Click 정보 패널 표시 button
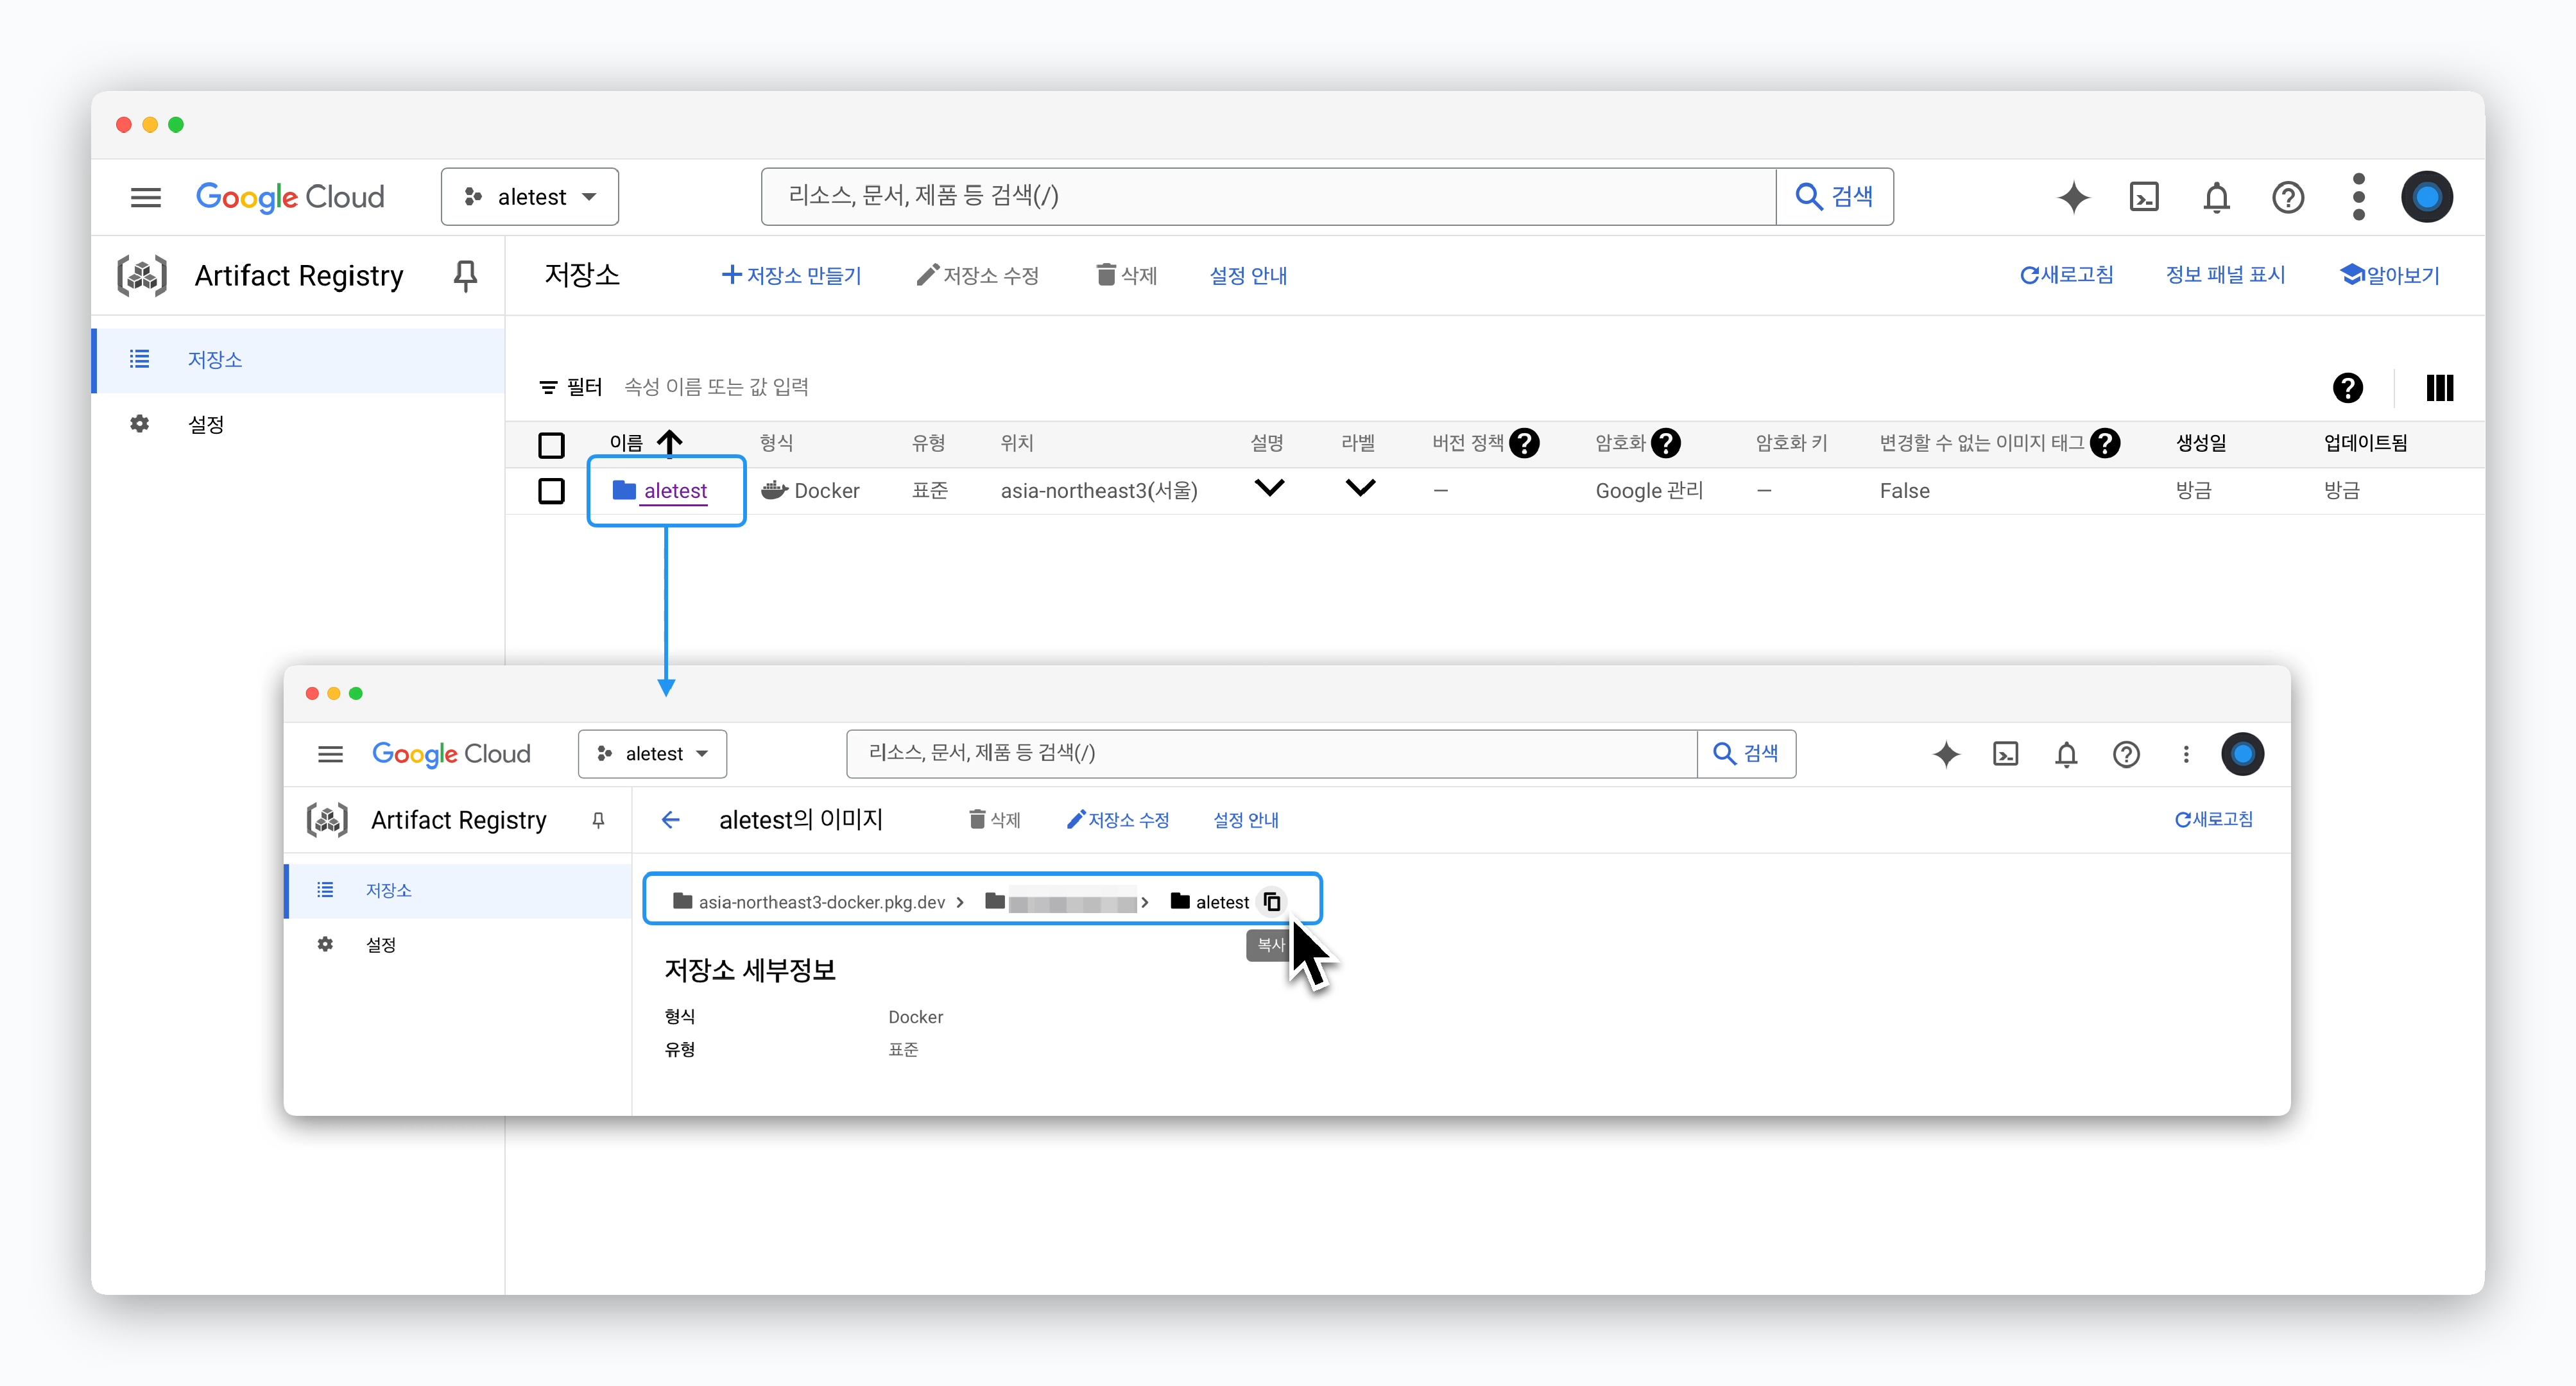 pyautogui.click(x=2225, y=275)
